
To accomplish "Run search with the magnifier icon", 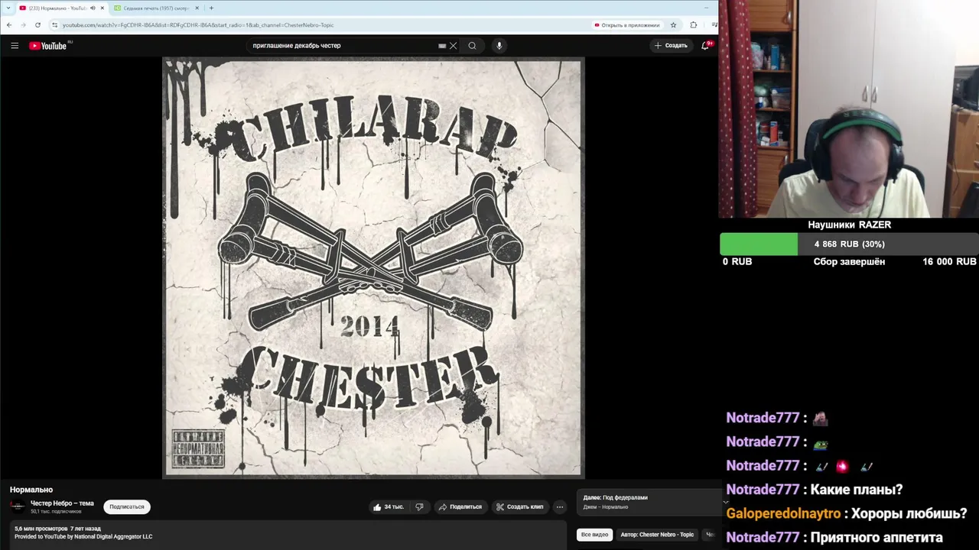I will 472,46.
